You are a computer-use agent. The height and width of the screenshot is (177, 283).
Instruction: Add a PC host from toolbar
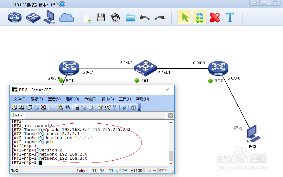(49, 17)
